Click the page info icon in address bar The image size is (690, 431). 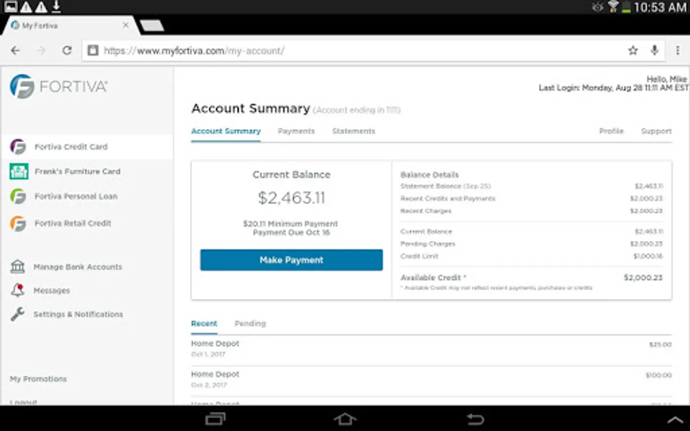(x=93, y=50)
